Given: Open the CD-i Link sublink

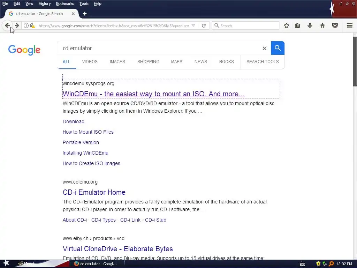Looking at the screenshot, I should [x=130, y=220].
